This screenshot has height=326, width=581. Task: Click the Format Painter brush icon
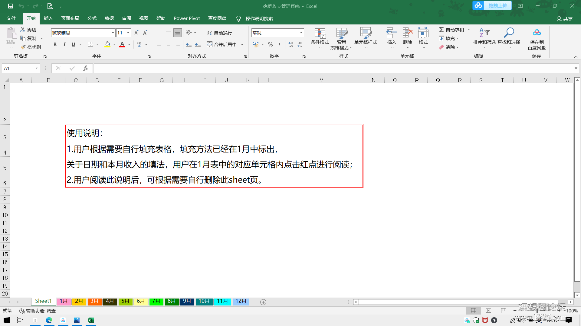click(x=23, y=47)
